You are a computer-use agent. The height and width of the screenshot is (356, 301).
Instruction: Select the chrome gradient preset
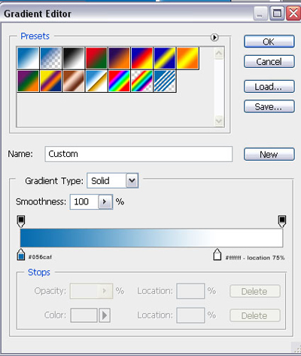coord(96,81)
